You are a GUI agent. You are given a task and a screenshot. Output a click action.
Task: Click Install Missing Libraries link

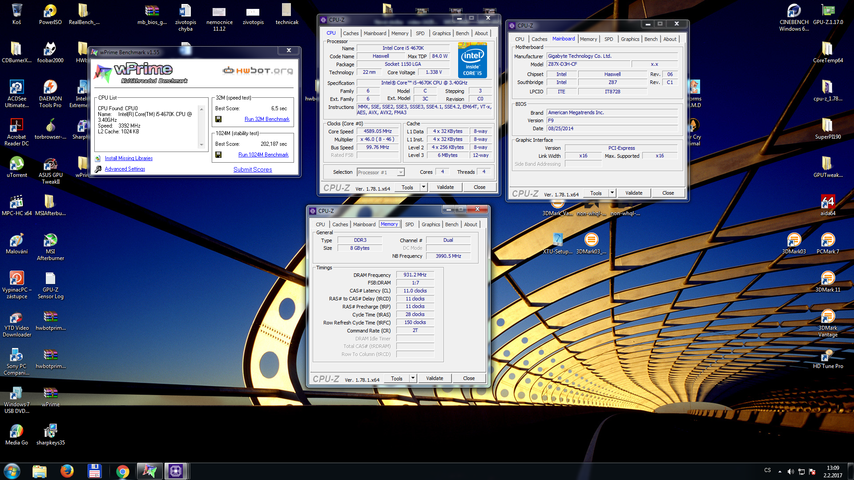[x=129, y=158]
